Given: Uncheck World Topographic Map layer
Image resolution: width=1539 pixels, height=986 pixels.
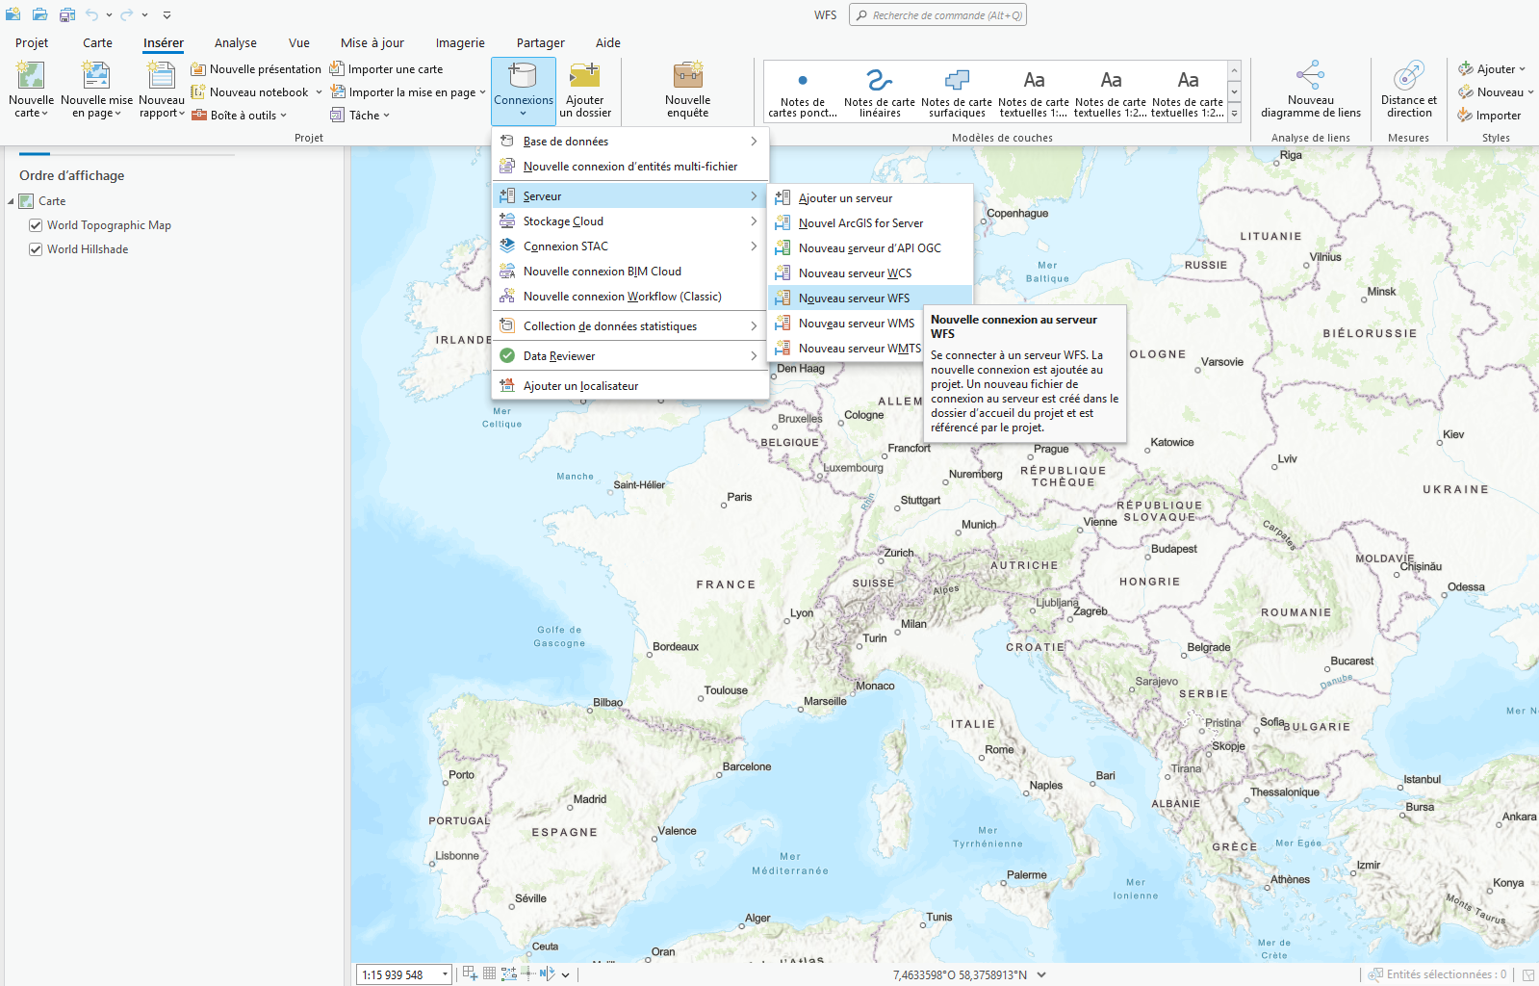Looking at the screenshot, I should point(36,225).
